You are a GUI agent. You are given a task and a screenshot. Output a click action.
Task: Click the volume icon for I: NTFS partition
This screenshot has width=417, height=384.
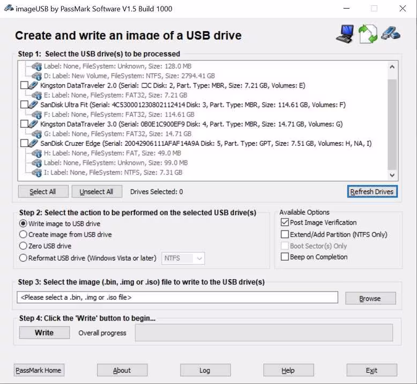click(37, 173)
